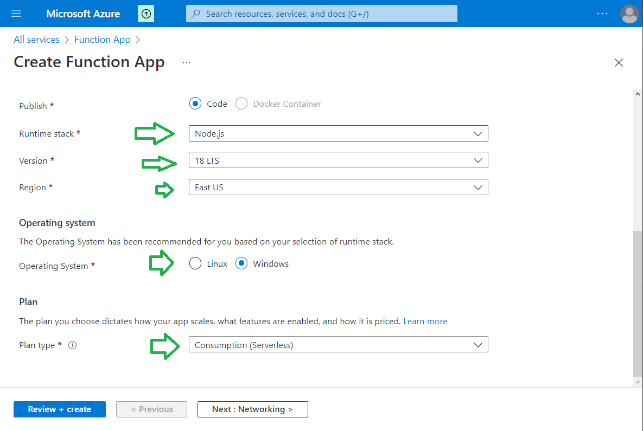The height and width of the screenshot is (431, 643).
Task: Select the Code publish option
Action: tap(195, 104)
